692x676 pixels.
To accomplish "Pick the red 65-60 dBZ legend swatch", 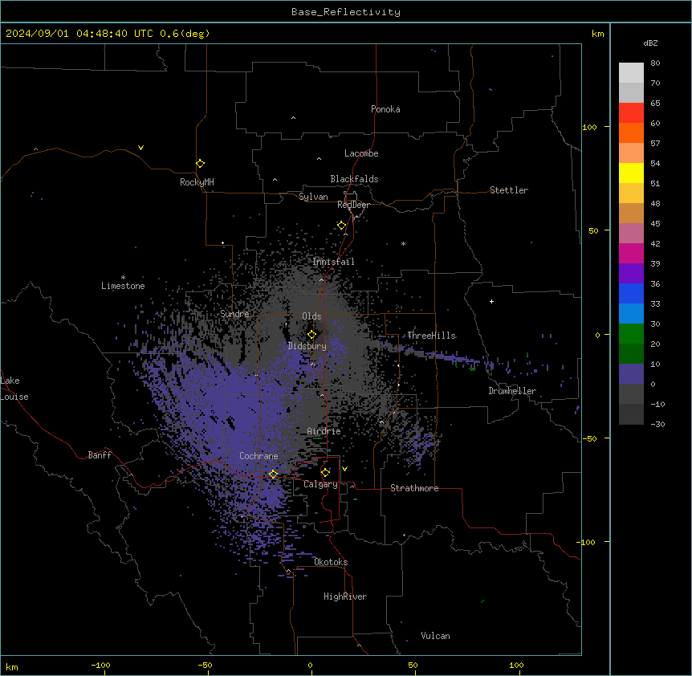I will (x=631, y=112).
